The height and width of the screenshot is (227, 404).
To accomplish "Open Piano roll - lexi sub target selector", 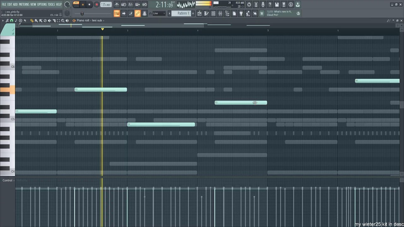I will coord(89,20).
